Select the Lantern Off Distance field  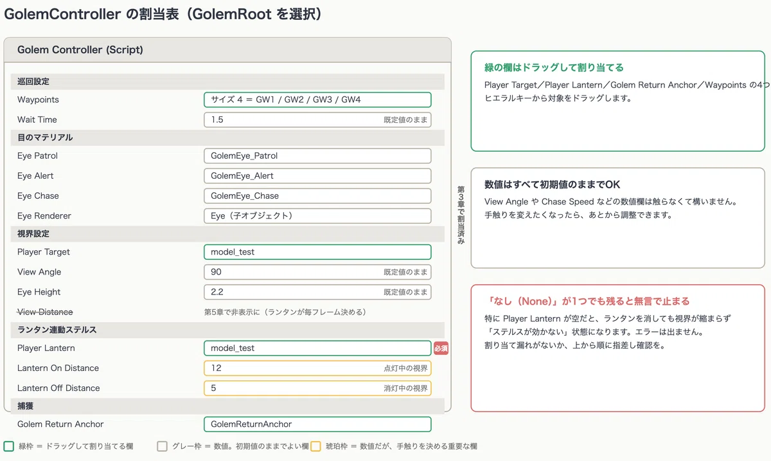tap(317, 388)
